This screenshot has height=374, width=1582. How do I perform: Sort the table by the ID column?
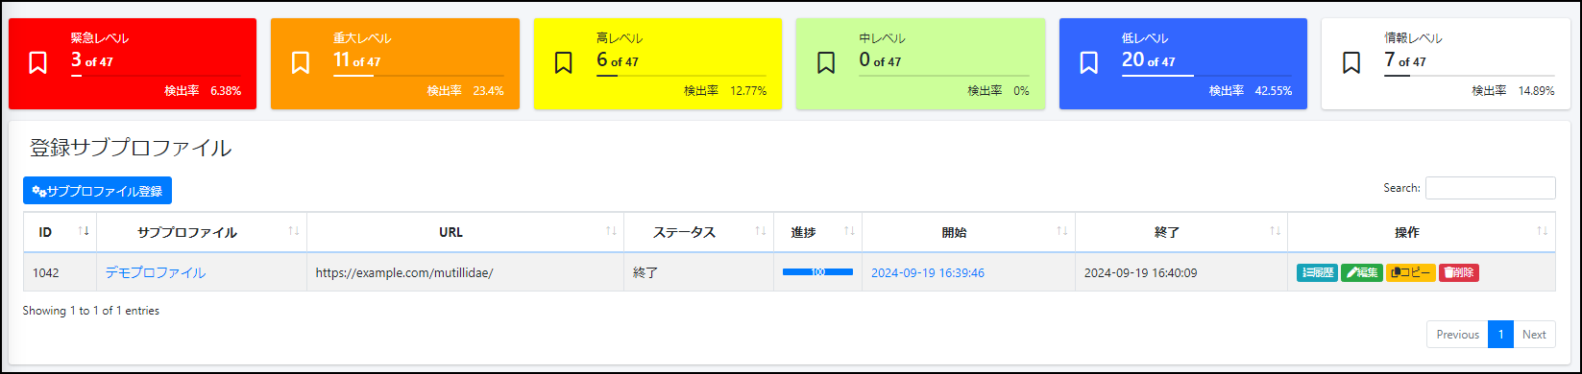point(60,232)
